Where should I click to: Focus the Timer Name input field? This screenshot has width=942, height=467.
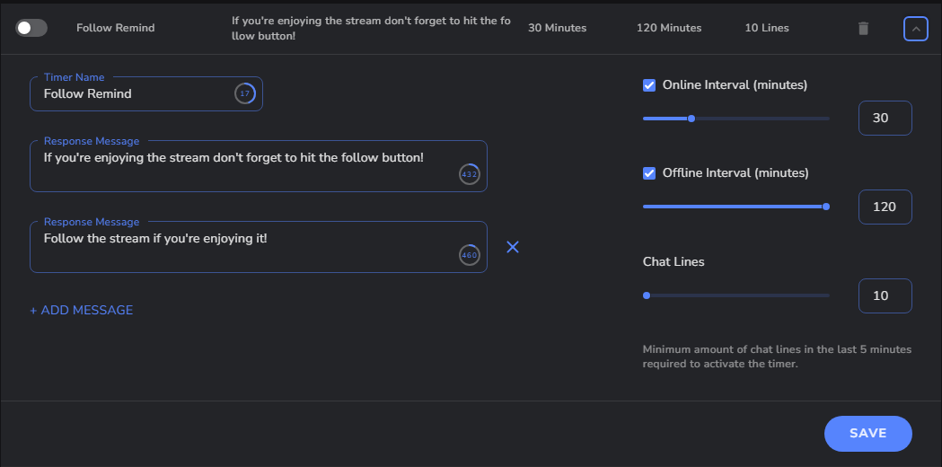146,93
